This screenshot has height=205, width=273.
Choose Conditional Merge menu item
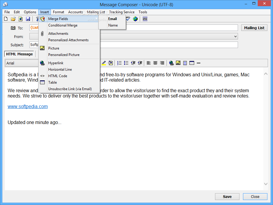(69, 25)
